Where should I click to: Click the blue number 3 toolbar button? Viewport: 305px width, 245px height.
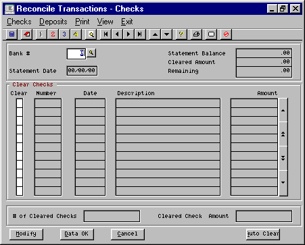coord(64,34)
